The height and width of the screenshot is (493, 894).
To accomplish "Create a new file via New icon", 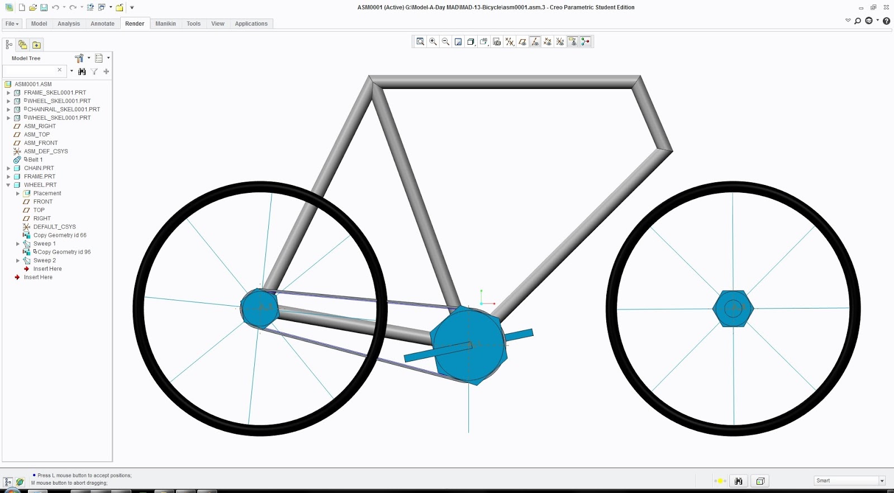I will [22, 7].
